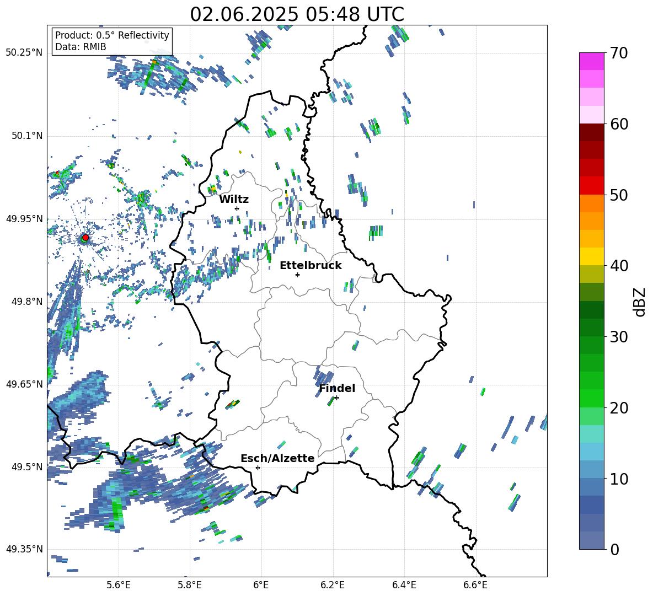Pick the bright red swatch just above 50

click(591, 186)
